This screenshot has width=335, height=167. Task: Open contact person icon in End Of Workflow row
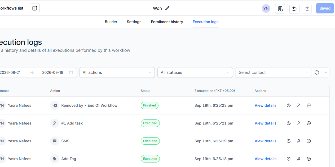(299, 105)
